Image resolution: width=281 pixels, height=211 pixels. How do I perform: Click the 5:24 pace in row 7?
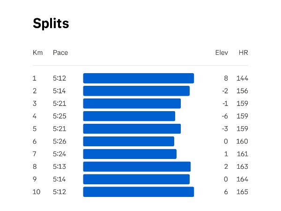click(x=59, y=154)
